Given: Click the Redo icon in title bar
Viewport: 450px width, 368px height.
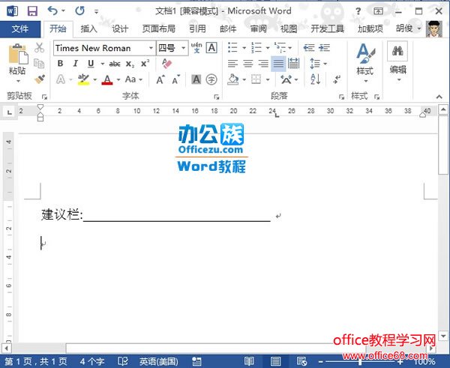Looking at the screenshot, I should [x=79, y=11].
